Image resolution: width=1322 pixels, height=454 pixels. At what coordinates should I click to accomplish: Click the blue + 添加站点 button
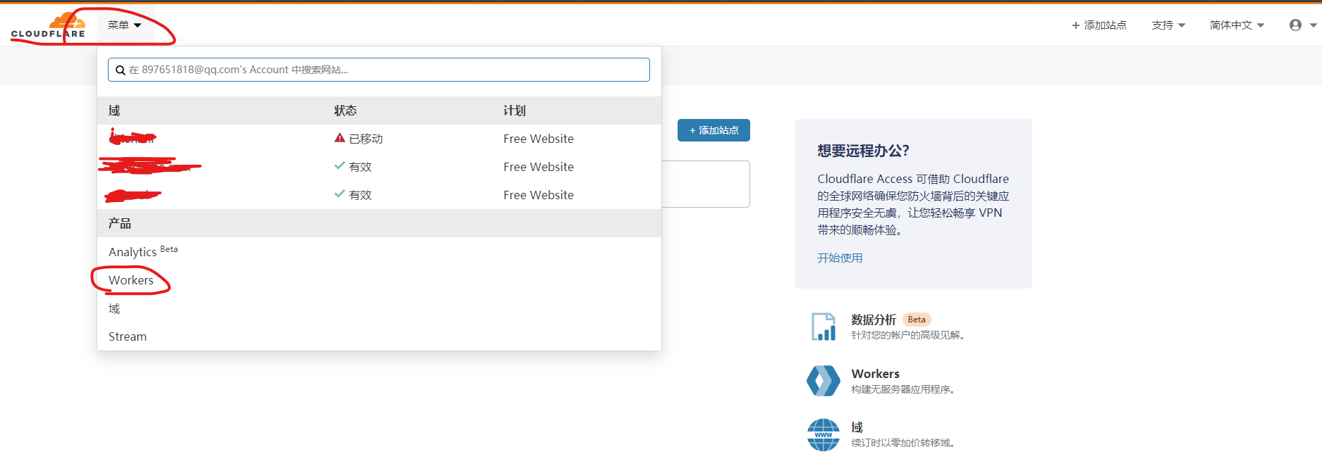(x=714, y=130)
